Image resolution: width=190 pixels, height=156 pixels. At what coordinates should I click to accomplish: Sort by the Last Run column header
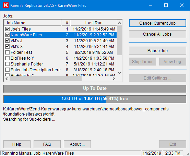[x=94, y=23]
